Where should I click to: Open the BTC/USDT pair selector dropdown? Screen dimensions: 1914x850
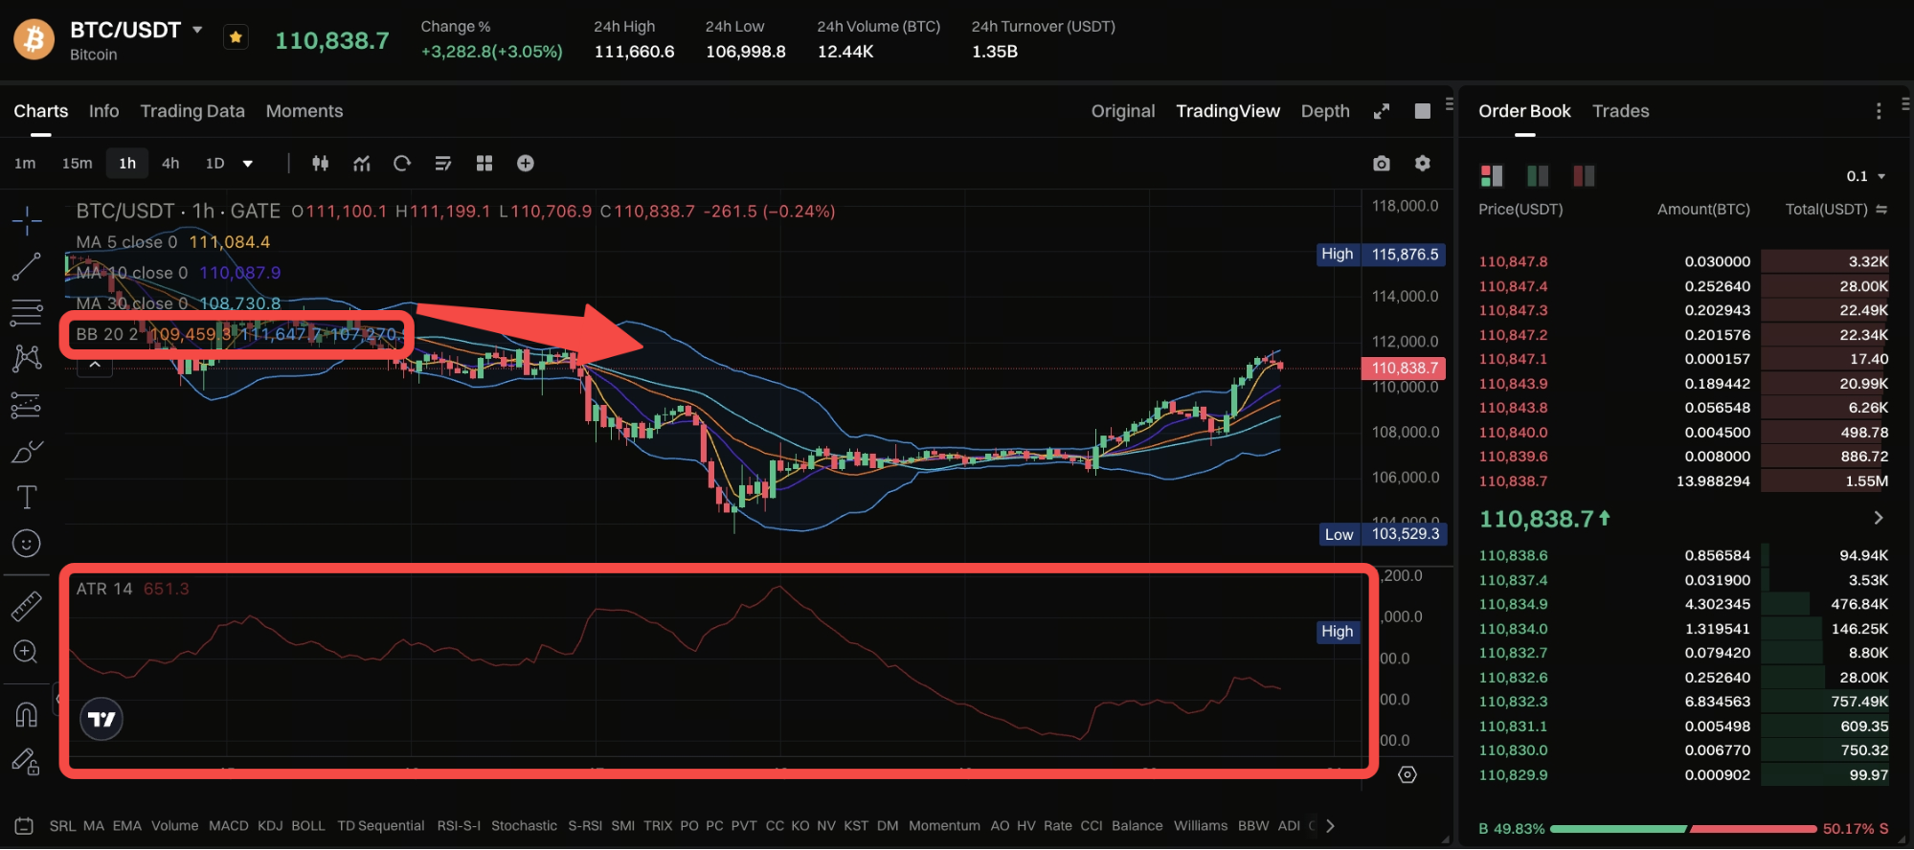point(197,30)
